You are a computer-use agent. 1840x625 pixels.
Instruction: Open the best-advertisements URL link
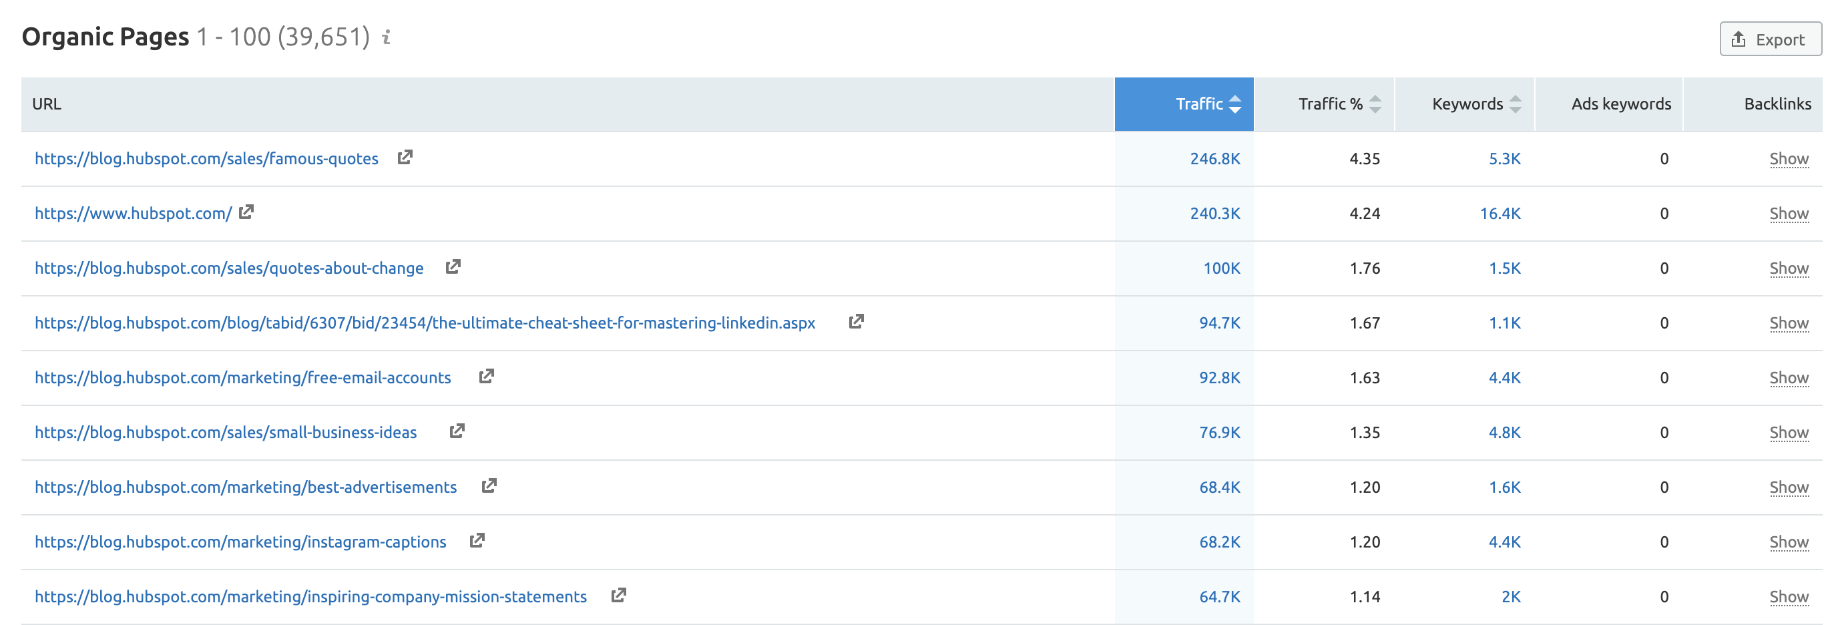[x=246, y=487]
